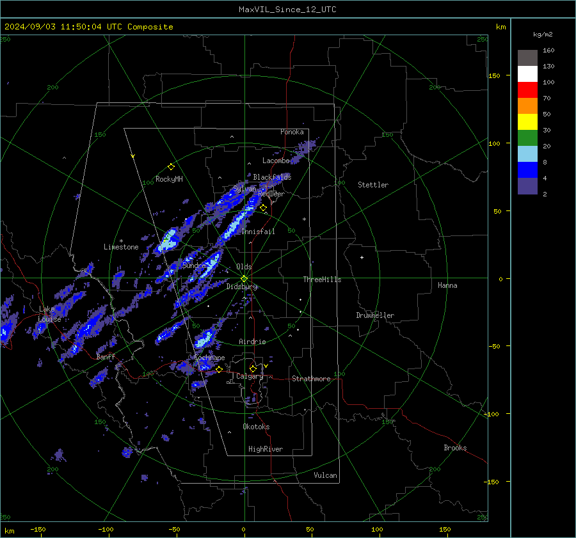Click the Brooks label

[x=455, y=448]
